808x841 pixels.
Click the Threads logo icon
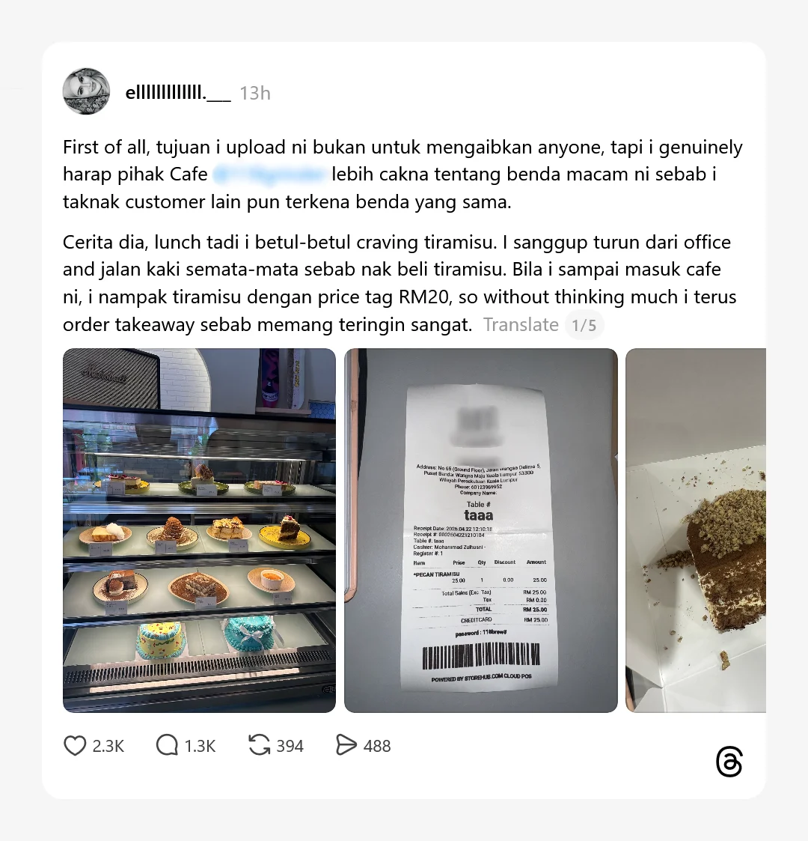click(x=729, y=761)
